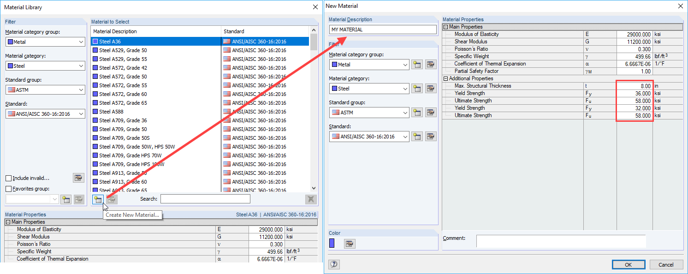Click the Search input field
688x274 pixels.
(x=205, y=199)
